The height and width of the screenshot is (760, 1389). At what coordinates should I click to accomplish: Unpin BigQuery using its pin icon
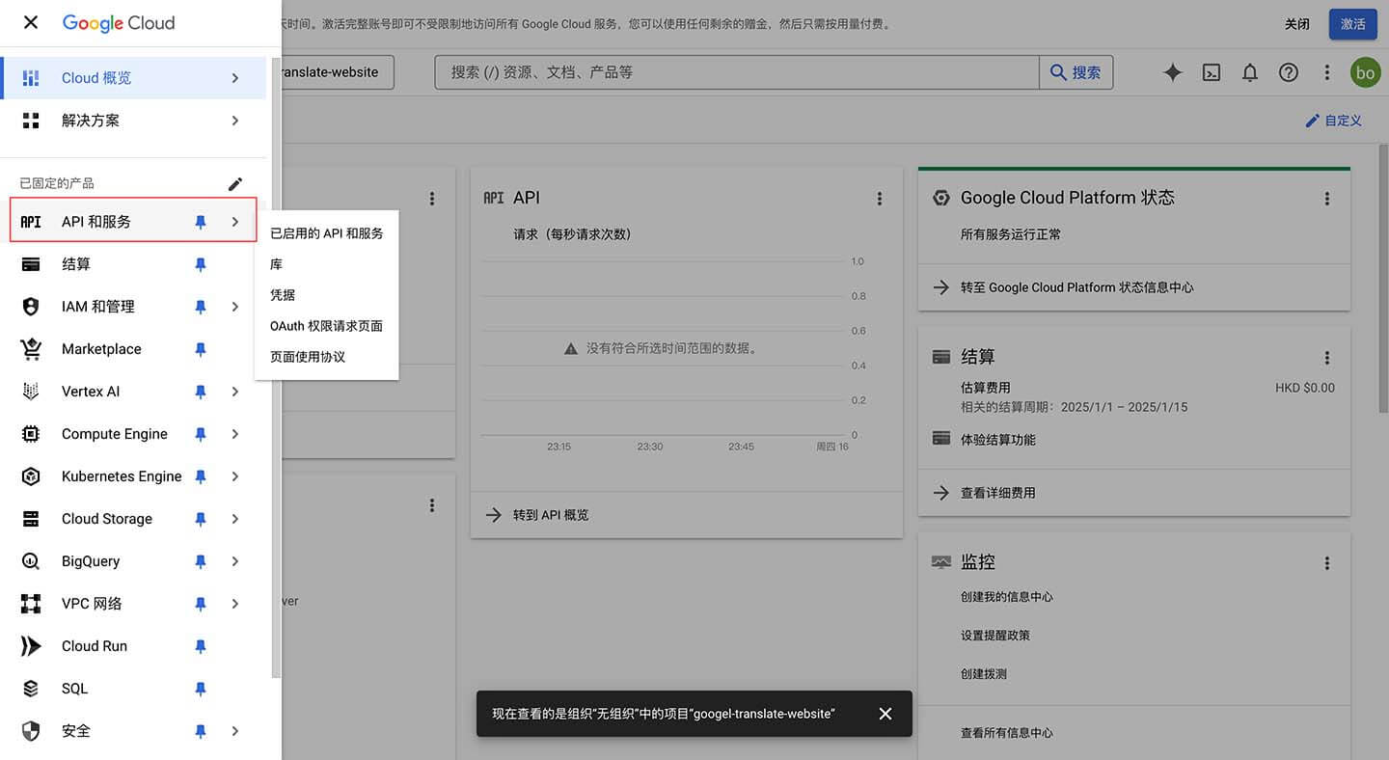201,561
